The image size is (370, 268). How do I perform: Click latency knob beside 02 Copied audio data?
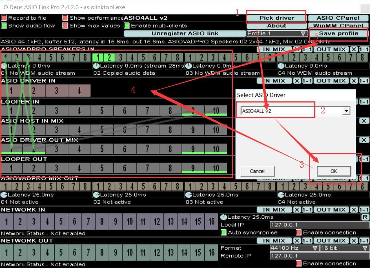click(96, 66)
